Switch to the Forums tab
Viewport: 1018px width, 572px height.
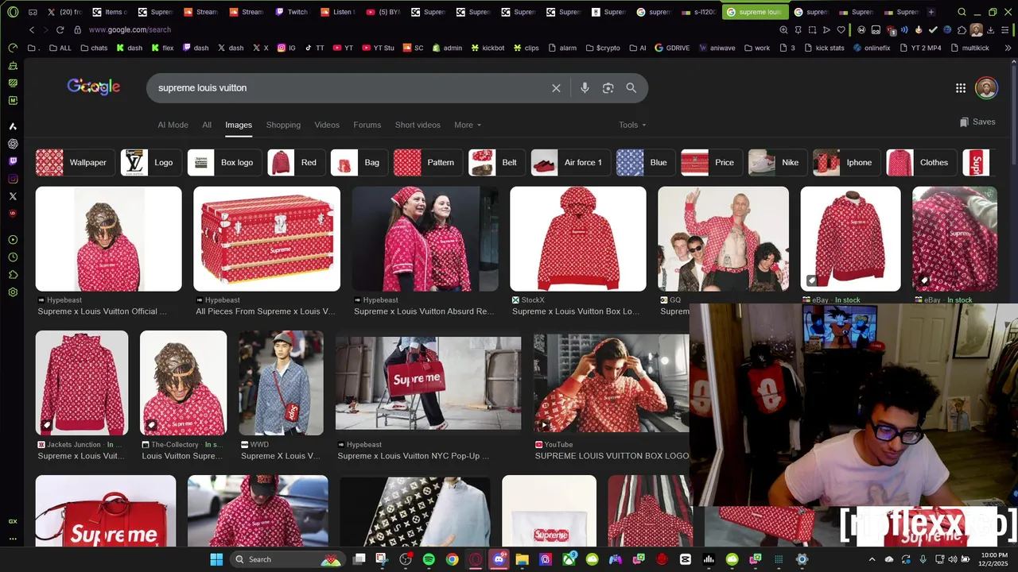[367, 125]
